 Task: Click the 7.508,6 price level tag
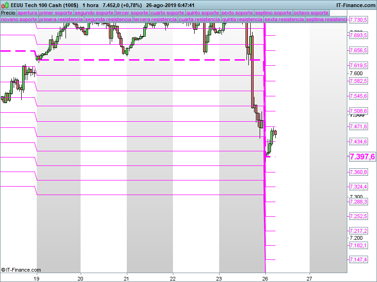pyautogui.click(x=358, y=111)
